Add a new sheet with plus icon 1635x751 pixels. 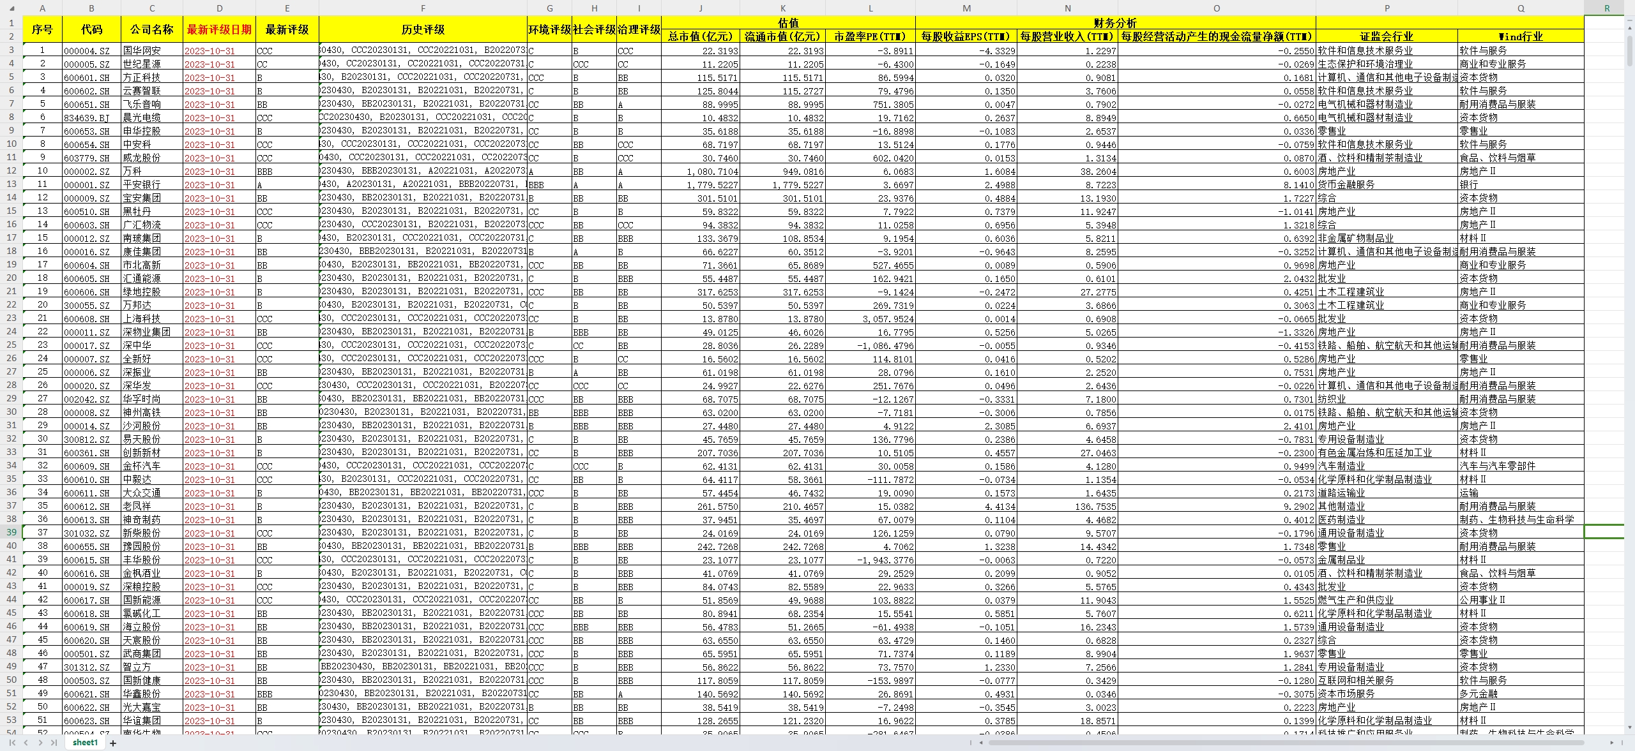click(x=113, y=743)
